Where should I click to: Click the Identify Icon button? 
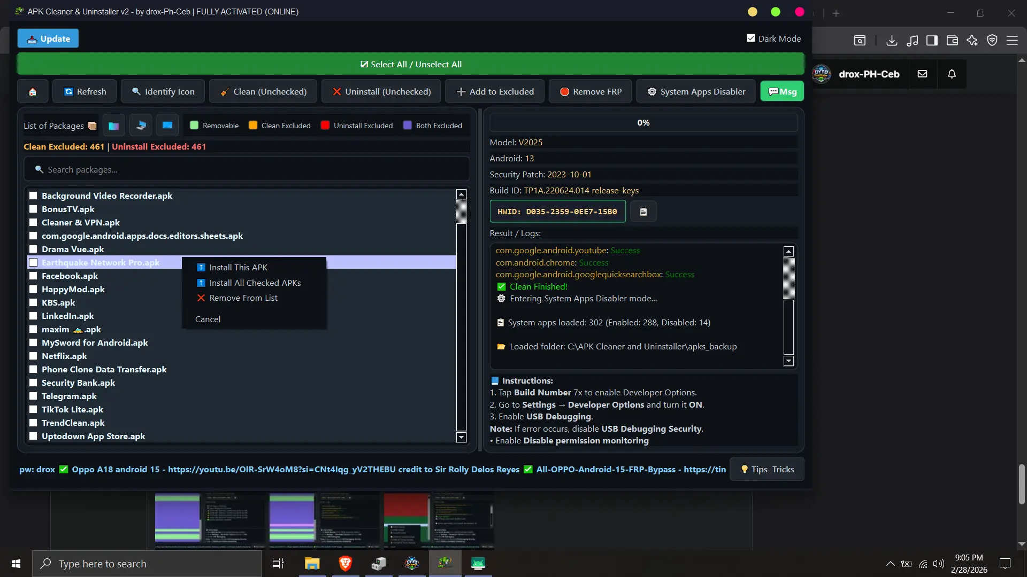tap(163, 91)
